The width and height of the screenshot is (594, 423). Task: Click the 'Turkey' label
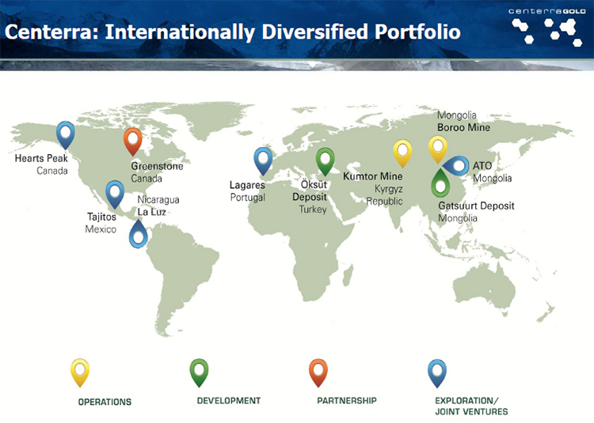[313, 210]
